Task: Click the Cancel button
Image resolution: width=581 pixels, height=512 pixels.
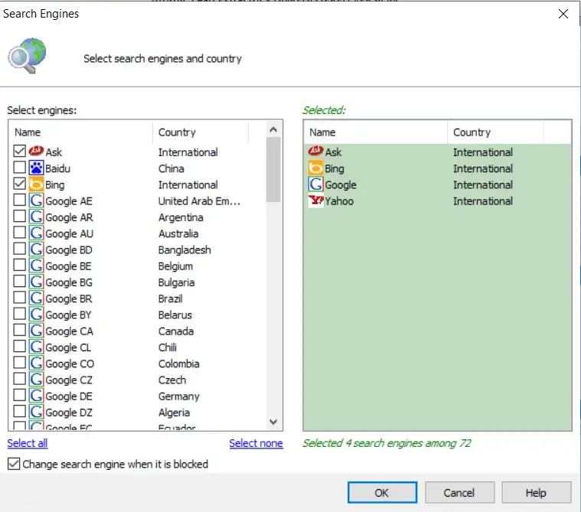Action: pos(460,492)
